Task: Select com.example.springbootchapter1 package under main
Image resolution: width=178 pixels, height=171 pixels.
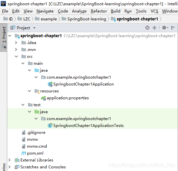Action: click(x=79, y=77)
